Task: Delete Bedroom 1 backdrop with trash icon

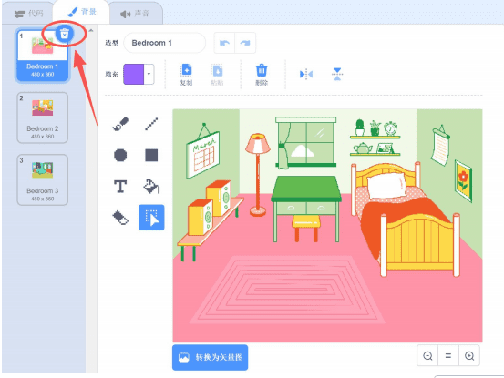Action: click(65, 34)
